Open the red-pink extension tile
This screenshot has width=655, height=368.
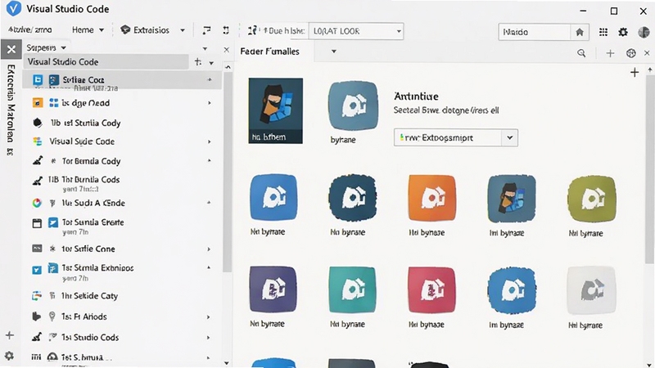pyautogui.click(x=431, y=290)
